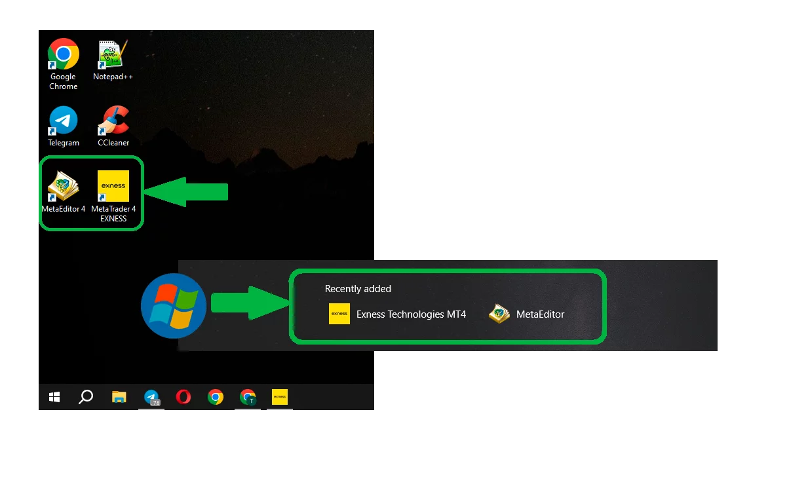Image resolution: width=789 pixels, height=488 pixels.
Task: Open Opera browser from the taskbar
Action: (183, 397)
